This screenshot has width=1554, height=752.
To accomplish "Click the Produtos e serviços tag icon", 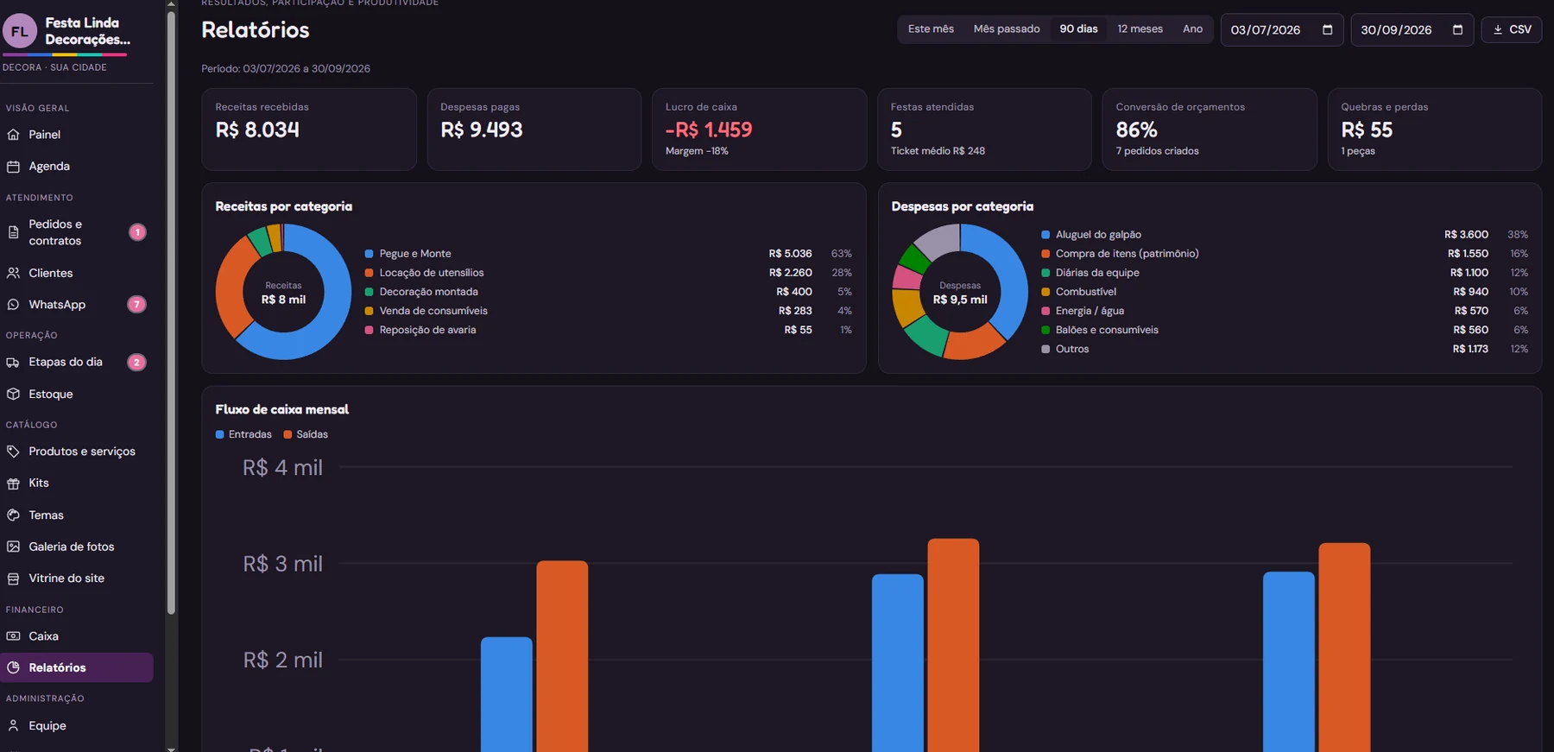I will click(x=13, y=452).
